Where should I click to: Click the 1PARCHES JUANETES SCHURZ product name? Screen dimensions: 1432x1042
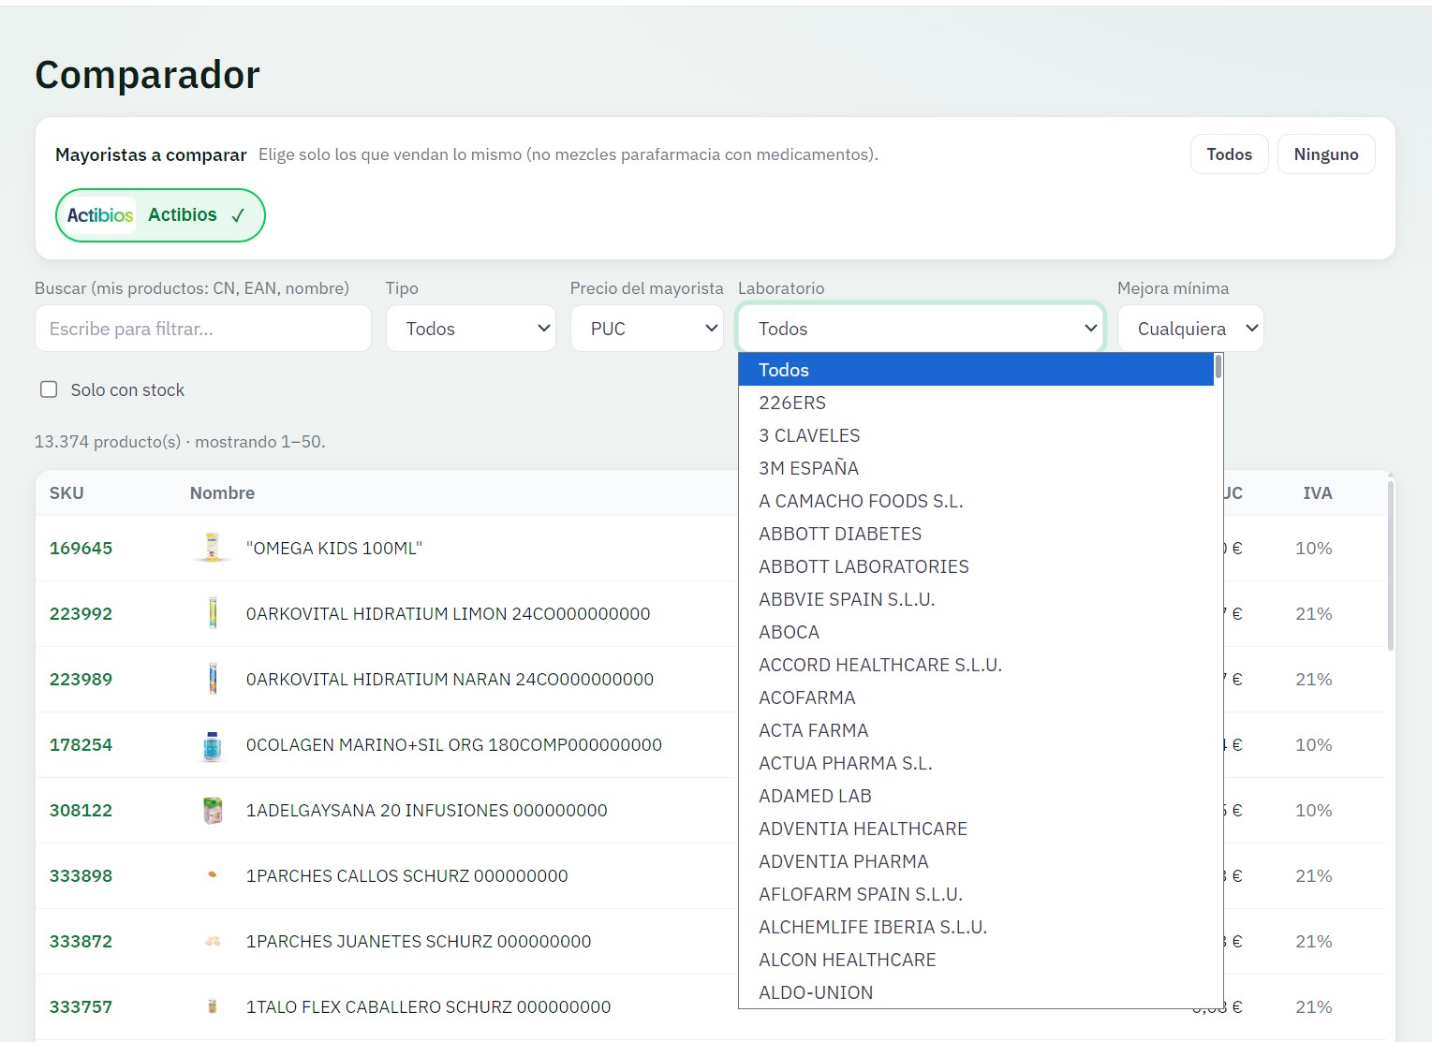pos(419,942)
